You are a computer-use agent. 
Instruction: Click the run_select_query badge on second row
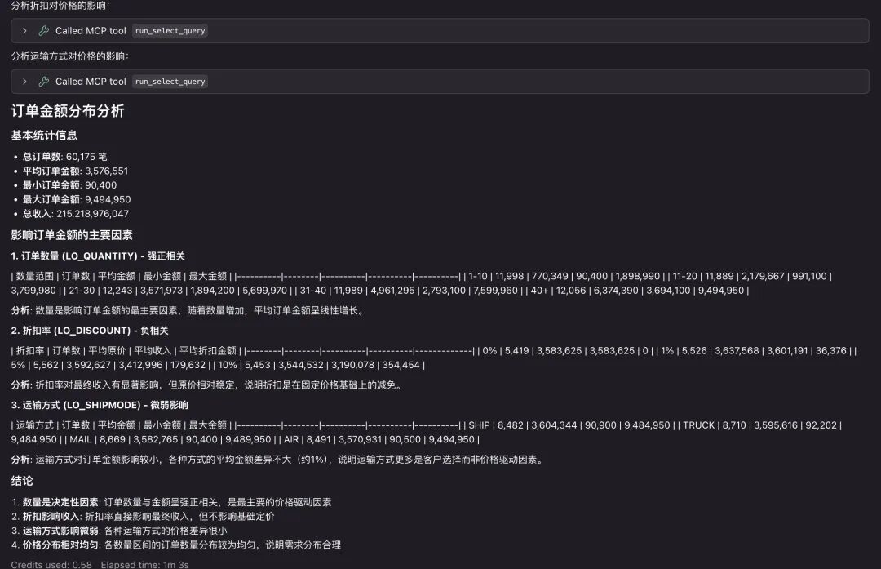(169, 82)
